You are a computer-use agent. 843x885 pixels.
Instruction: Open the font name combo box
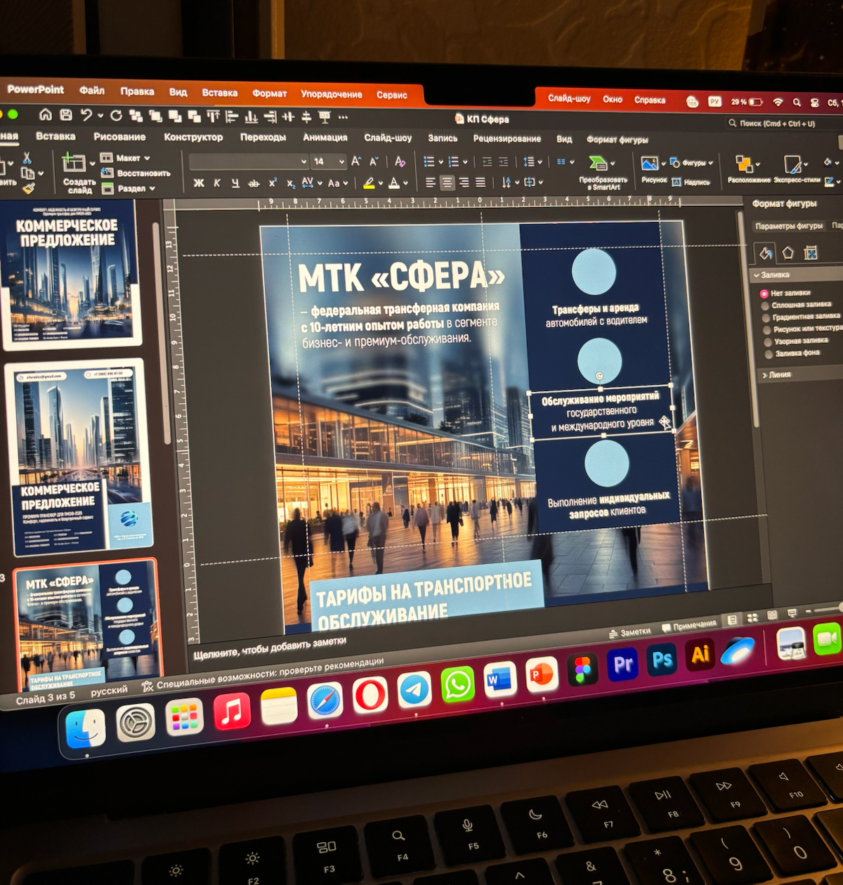[249, 161]
